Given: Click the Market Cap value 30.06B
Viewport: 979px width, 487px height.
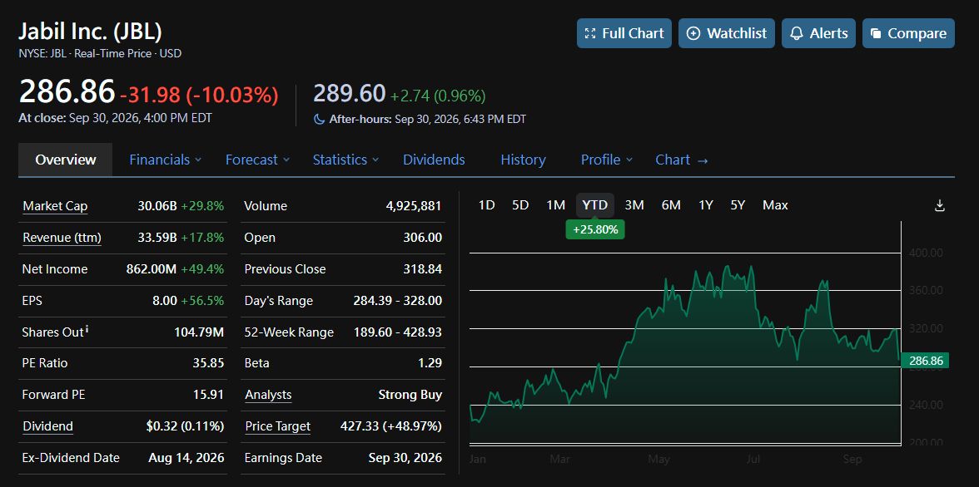Looking at the screenshot, I should point(157,206).
